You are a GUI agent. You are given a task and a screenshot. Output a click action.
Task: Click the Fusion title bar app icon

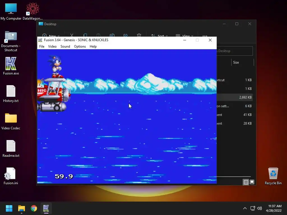[x=40, y=40]
